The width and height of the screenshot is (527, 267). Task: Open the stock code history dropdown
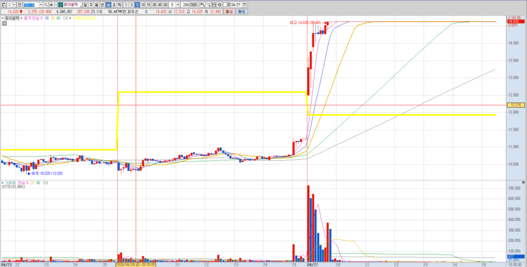tap(41, 5)
